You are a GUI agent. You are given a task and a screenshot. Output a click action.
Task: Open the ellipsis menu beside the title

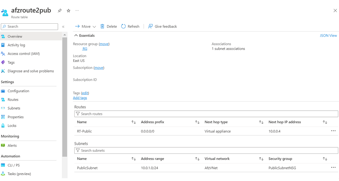click(77, 10)
